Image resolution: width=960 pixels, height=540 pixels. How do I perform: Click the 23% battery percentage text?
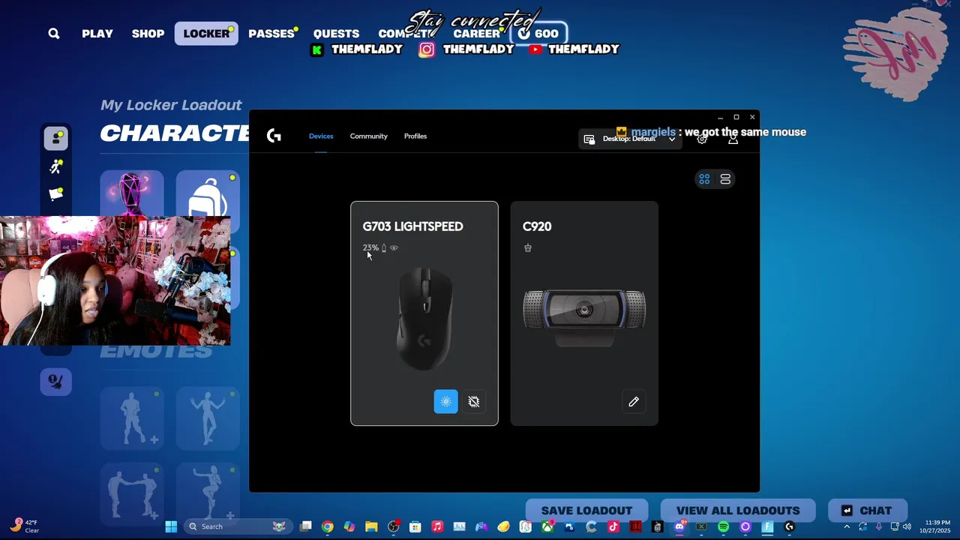click(x=370, y=248)
